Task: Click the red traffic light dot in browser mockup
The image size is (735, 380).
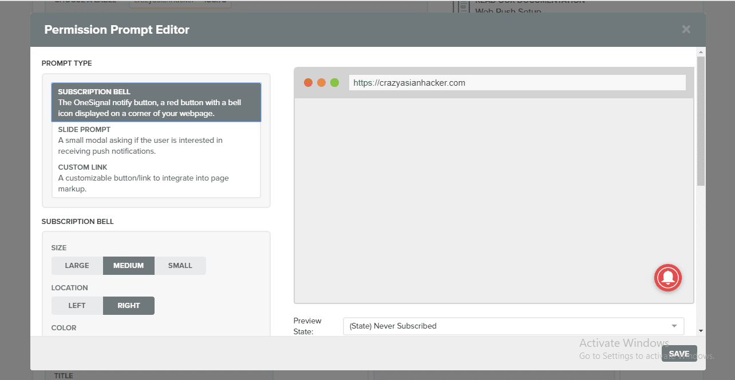Action: pyautogui.click(x=308, y=82)
